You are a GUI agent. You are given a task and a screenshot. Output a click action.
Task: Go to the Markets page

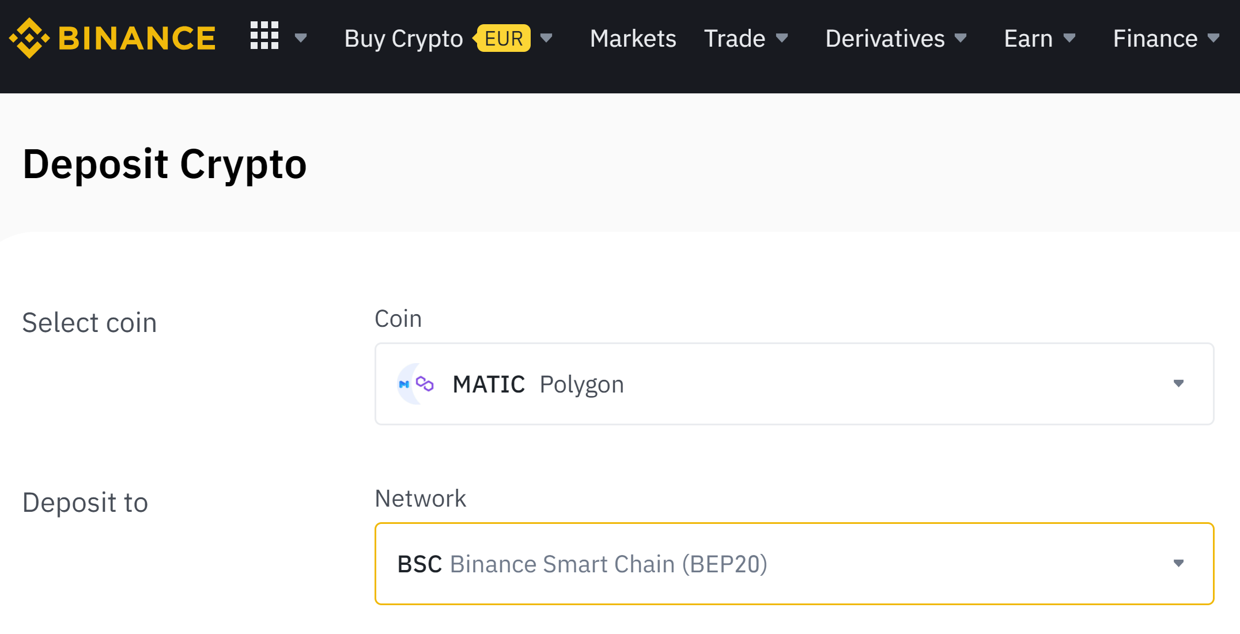pos(633,39)
